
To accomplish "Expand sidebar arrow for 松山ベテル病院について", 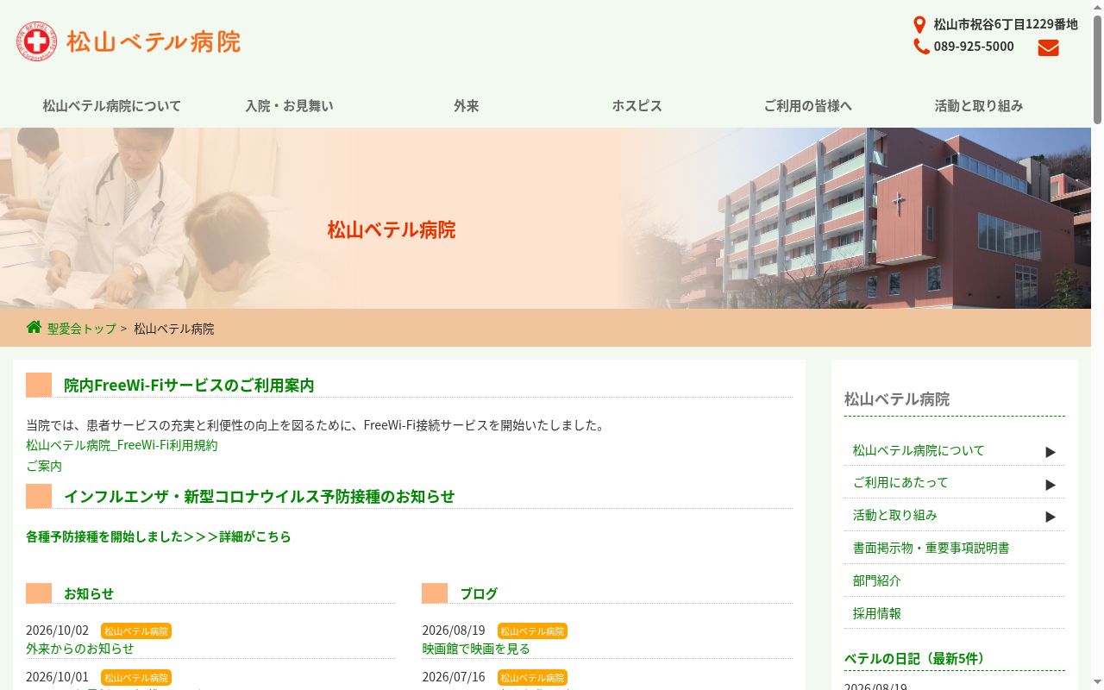I will click(1051, 452).
